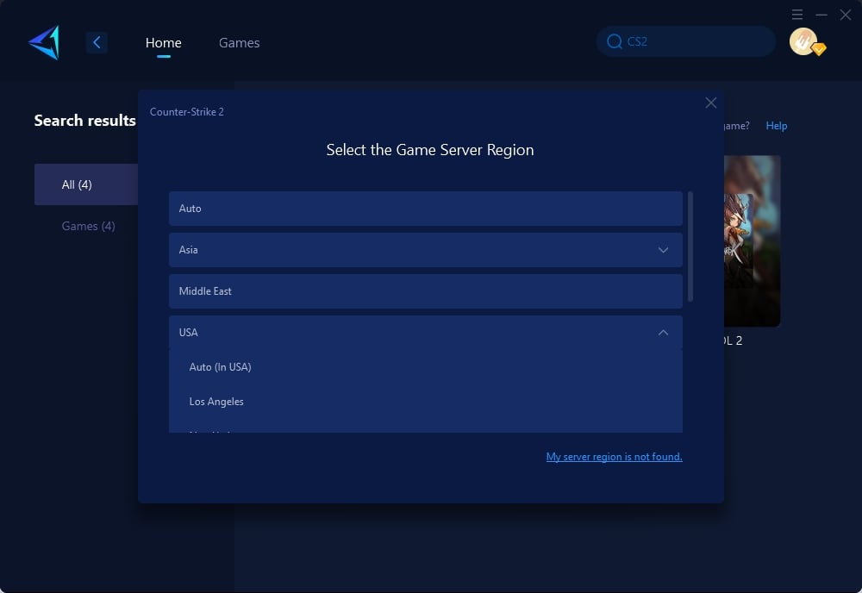Click the search magnifier icon
Screen dimensions: 862x593
click(x=614, y=41)
